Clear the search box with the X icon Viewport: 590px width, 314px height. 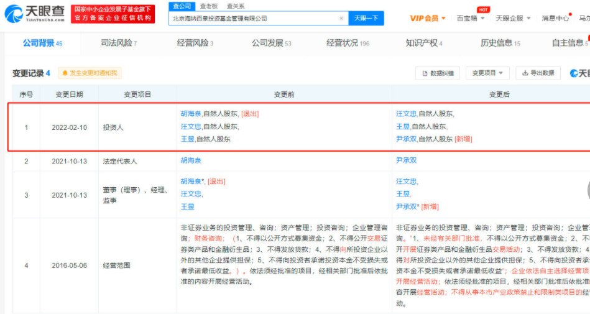coord(341,18)
